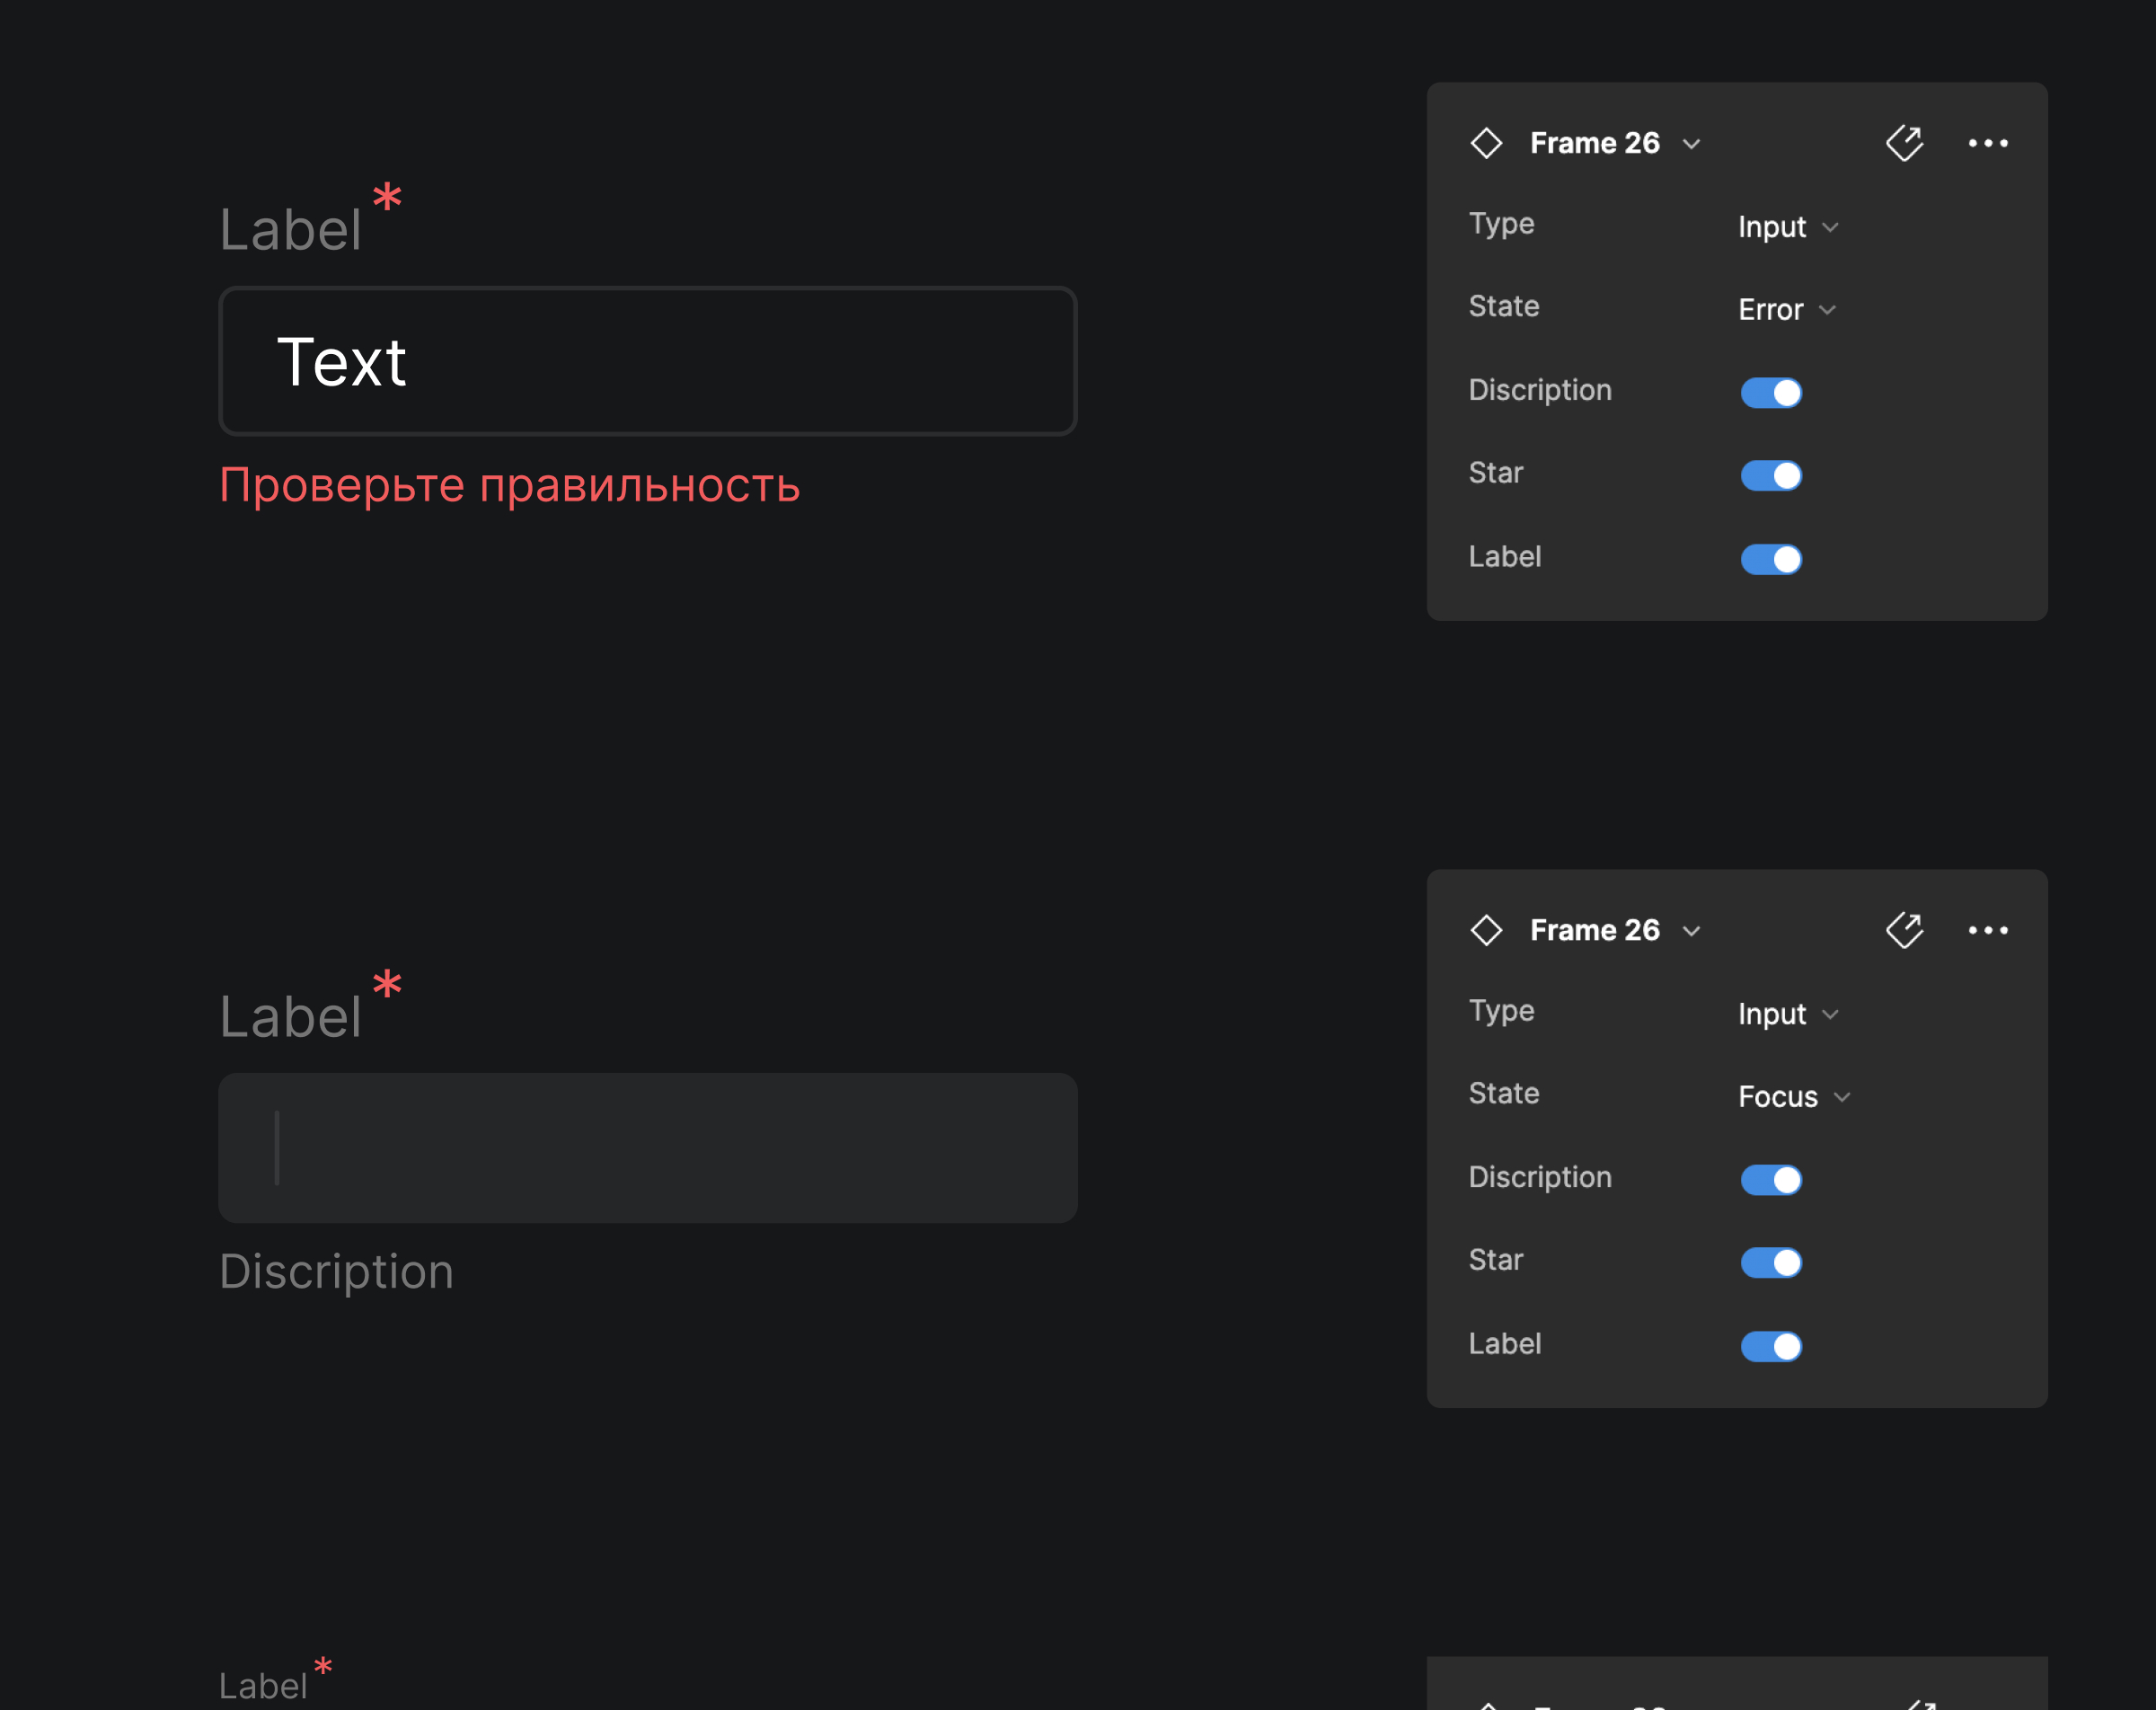Click the component diamond icon in top panel

coord(1486,143)
